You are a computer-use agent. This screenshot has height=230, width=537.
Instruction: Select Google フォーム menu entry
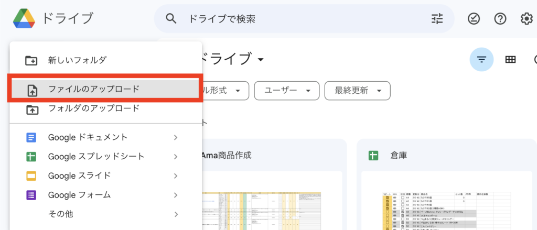pyautogui.click(x=106, y=195)
